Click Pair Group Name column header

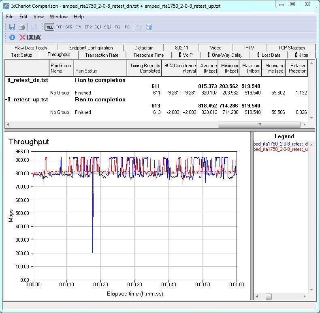(62, 68)
